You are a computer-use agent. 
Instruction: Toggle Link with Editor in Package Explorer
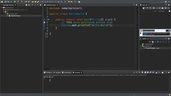tap(29, 5)
